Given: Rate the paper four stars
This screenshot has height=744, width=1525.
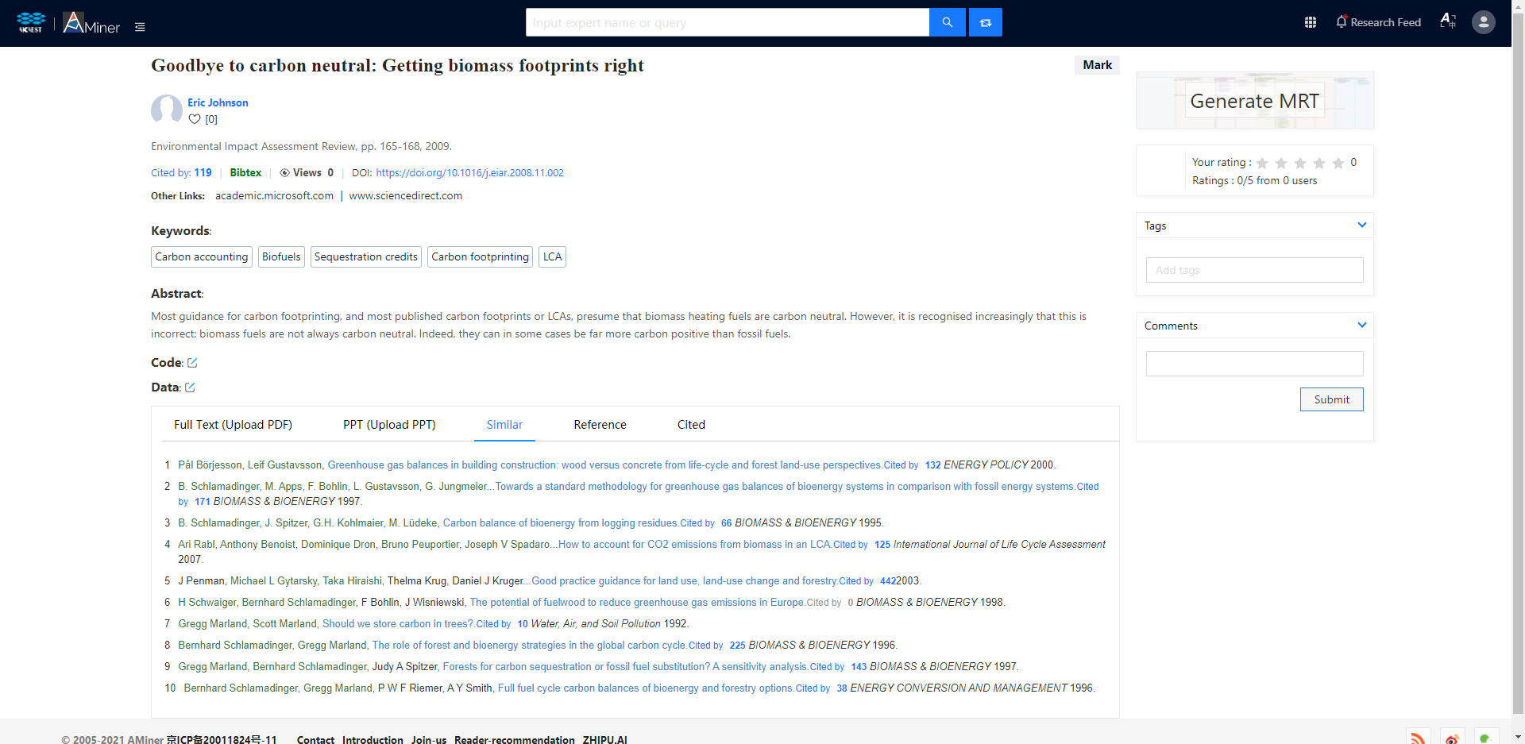Looking at the screenshot, I should click(x=1319, y=163).
